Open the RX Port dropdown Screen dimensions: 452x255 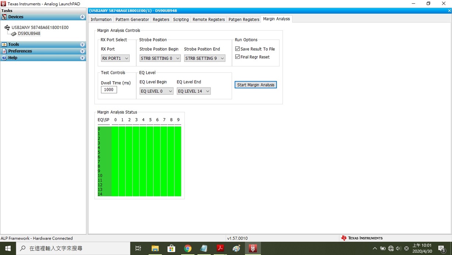tap(115, 58)
